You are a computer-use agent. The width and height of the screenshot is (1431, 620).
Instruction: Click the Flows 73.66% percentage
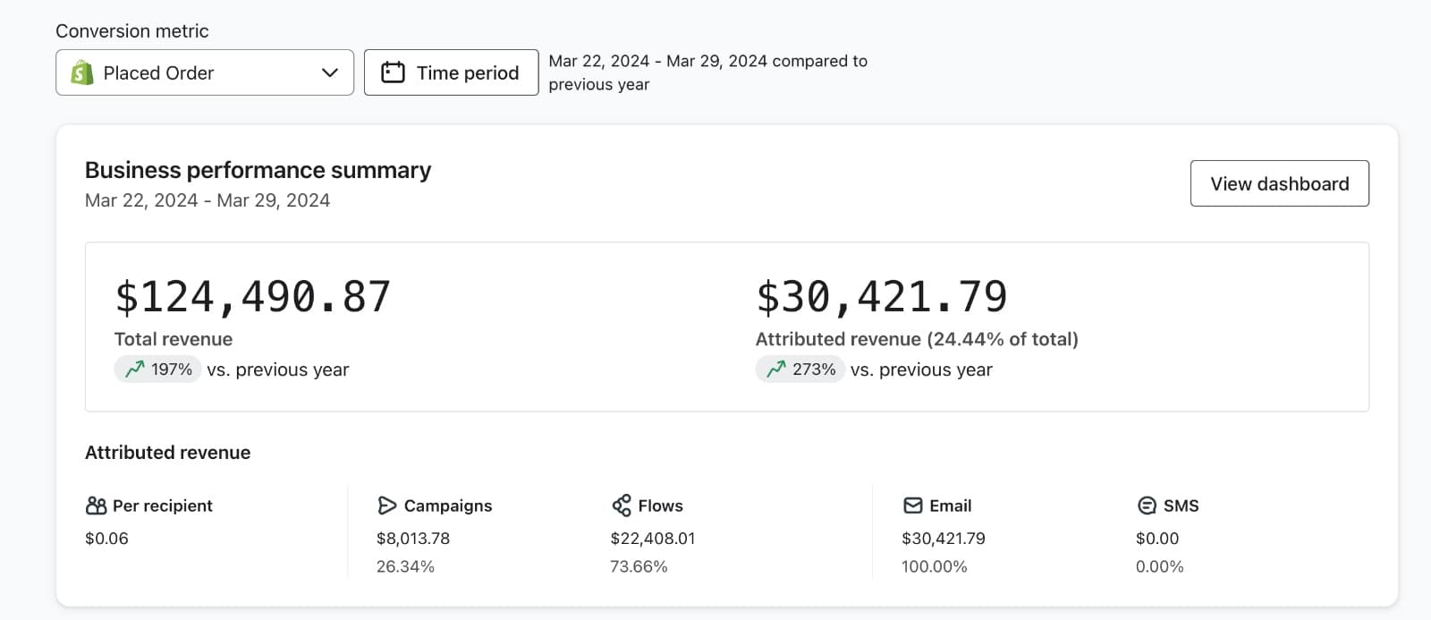tap(639, 566)
